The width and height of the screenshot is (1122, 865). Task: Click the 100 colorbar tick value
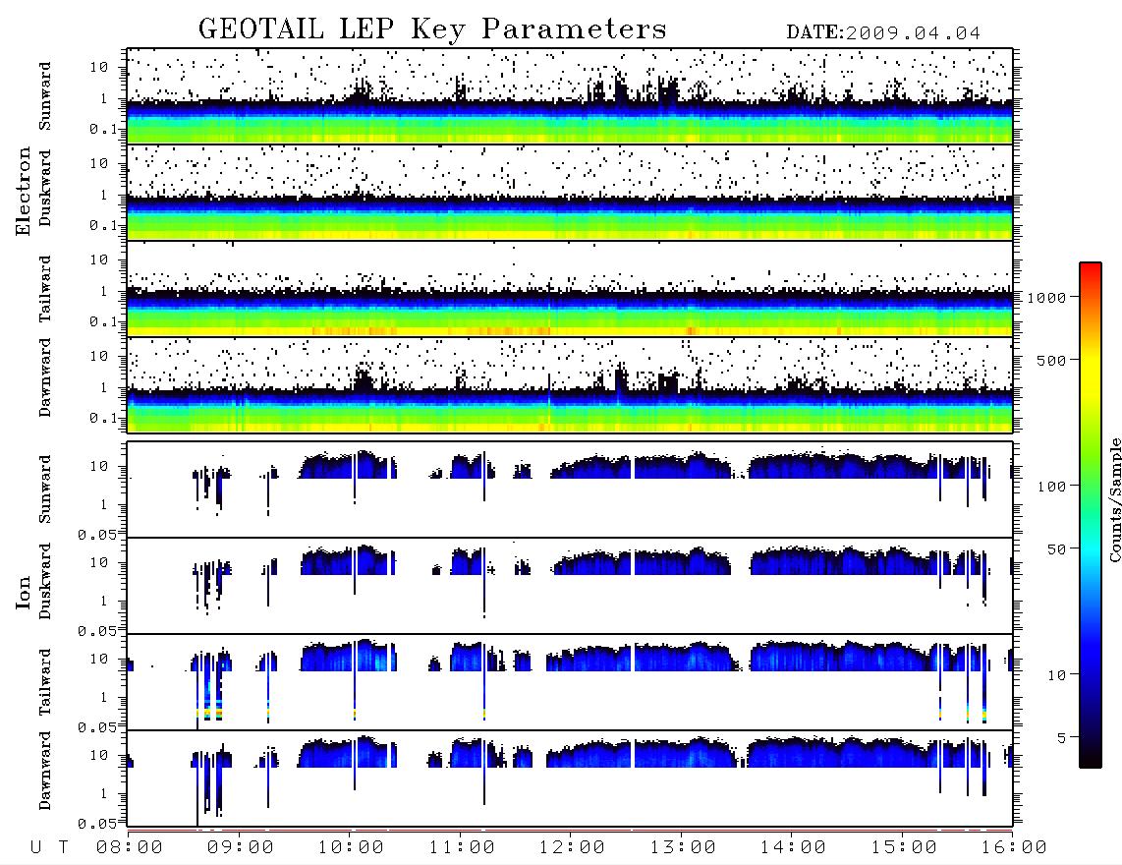click(x=1052, y=487)
